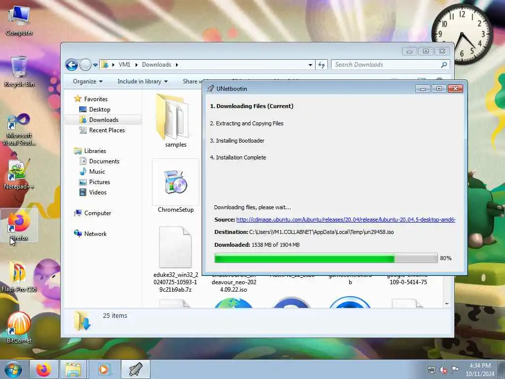Open the Organize menu

coord(88,81)
